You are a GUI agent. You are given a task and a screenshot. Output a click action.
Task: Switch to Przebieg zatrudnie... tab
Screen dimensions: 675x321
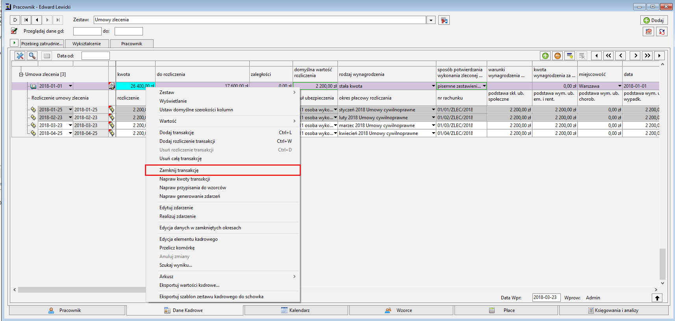(x=42, y=44)
